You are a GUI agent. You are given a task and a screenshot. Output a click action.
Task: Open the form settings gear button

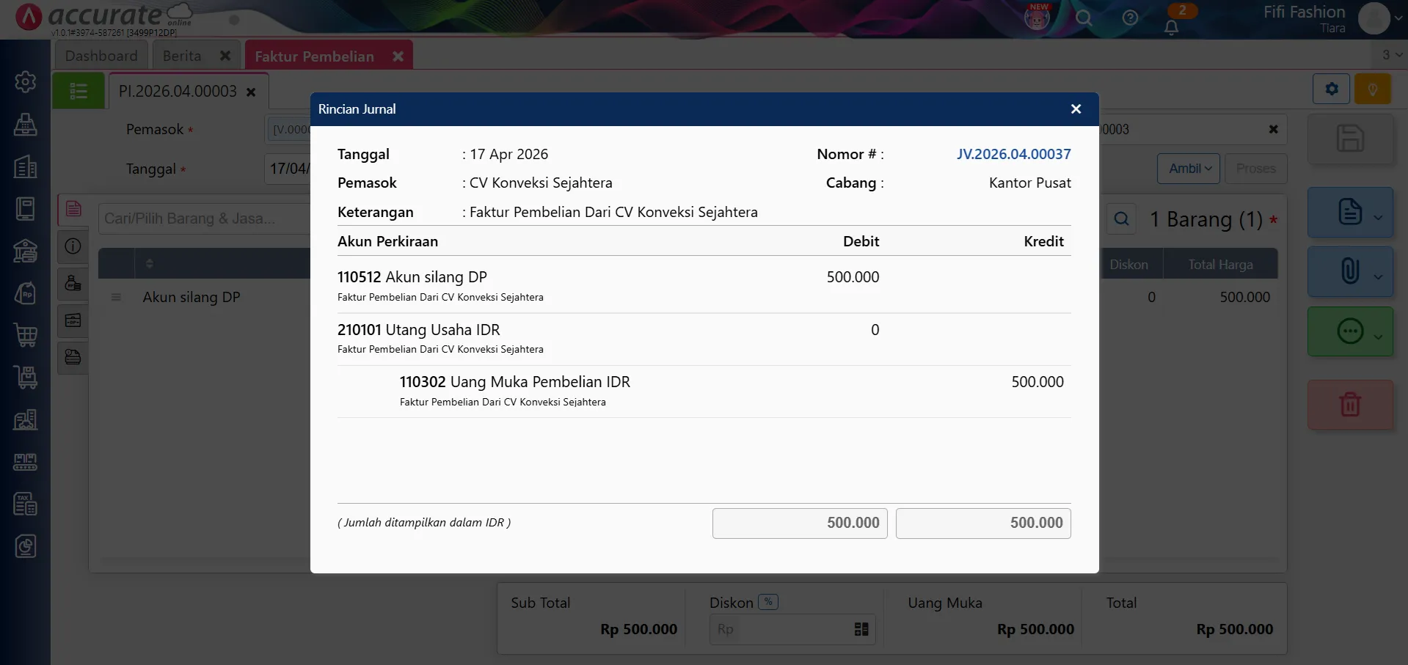pos(1332,89)
